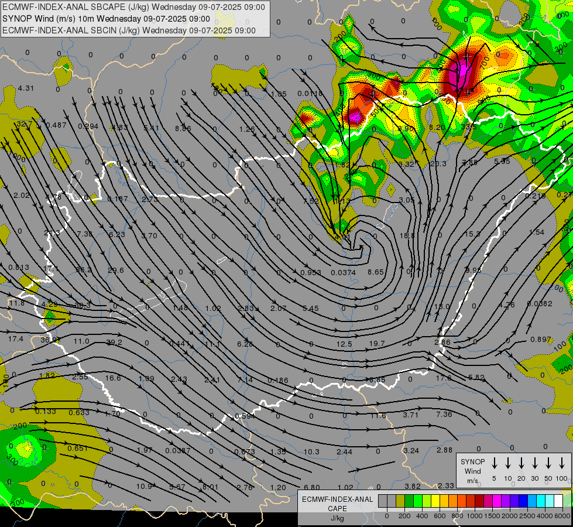
Task: Click the SYNOP Wind 10m title line
Action: click(x=106, y=19)
